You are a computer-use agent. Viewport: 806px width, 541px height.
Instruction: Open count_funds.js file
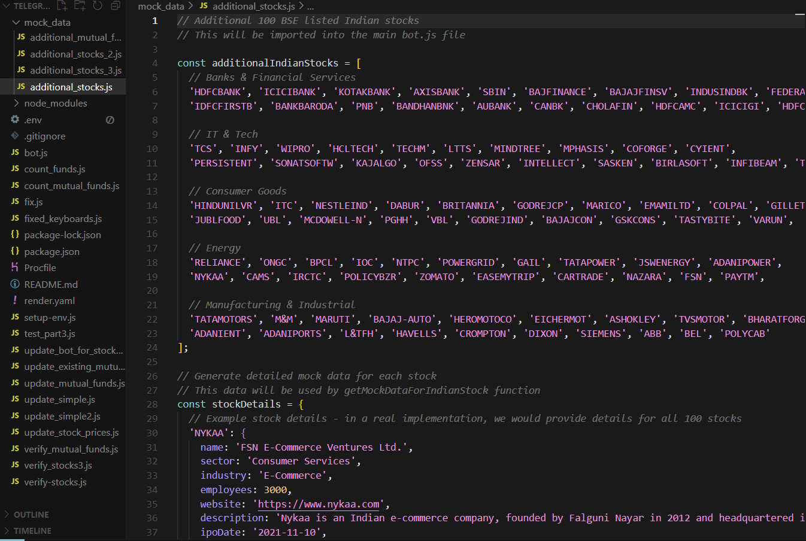coord(54,169)
